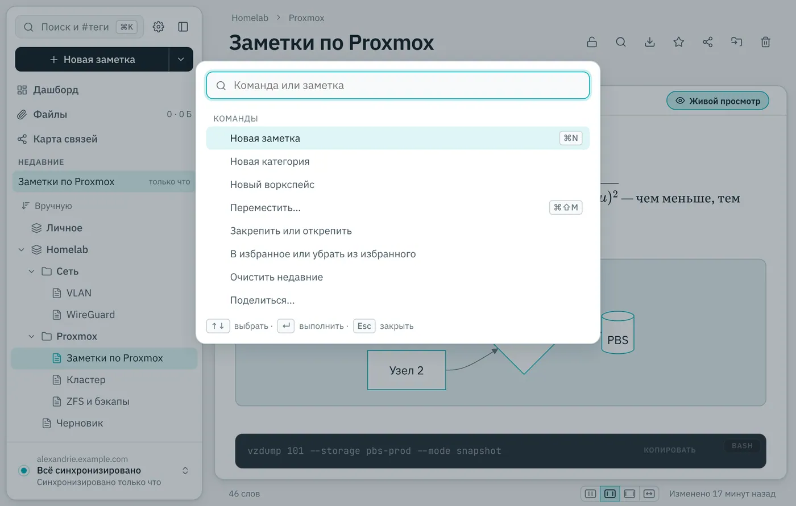The image size is (796, 506).
Task: Click the Homelab workspace label
Action: [x=67, y=250]
